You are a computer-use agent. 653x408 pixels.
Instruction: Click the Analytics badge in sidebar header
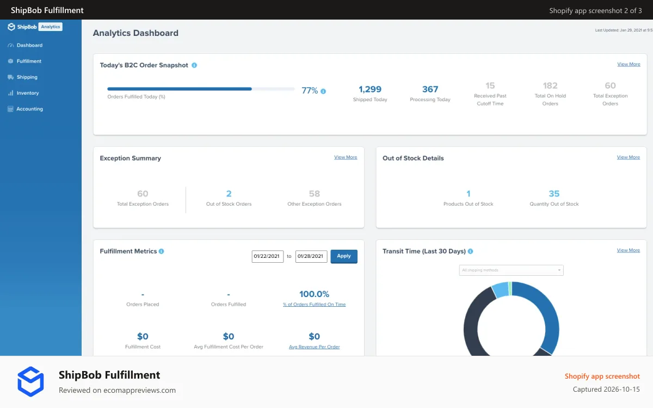point(51,27)
